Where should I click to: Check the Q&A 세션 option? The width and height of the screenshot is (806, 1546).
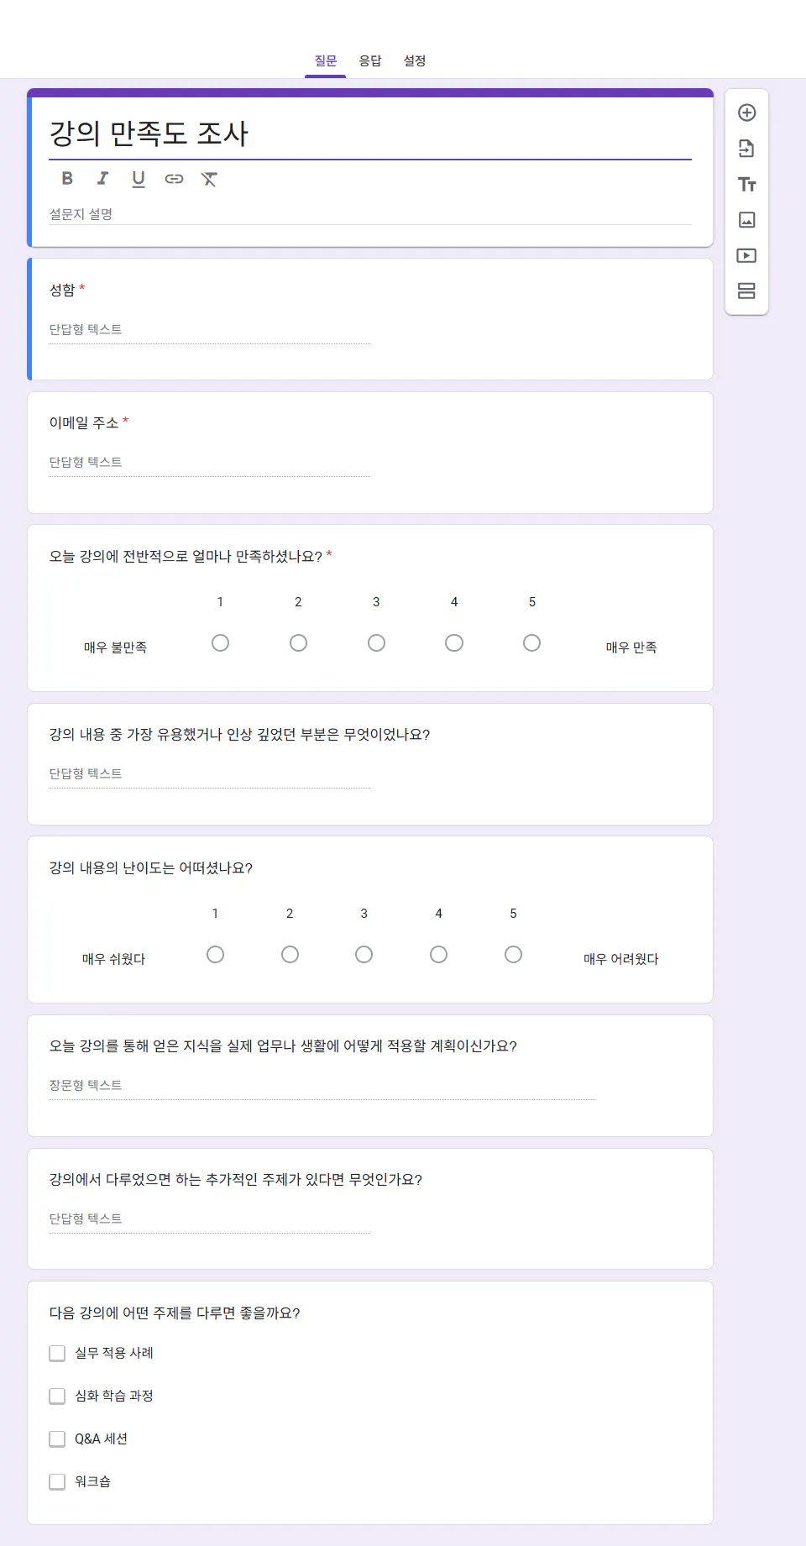57,1439
